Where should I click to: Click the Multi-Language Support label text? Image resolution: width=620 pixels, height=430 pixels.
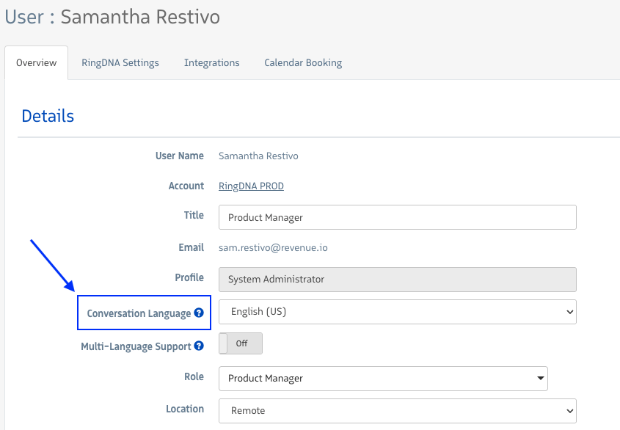136,346
